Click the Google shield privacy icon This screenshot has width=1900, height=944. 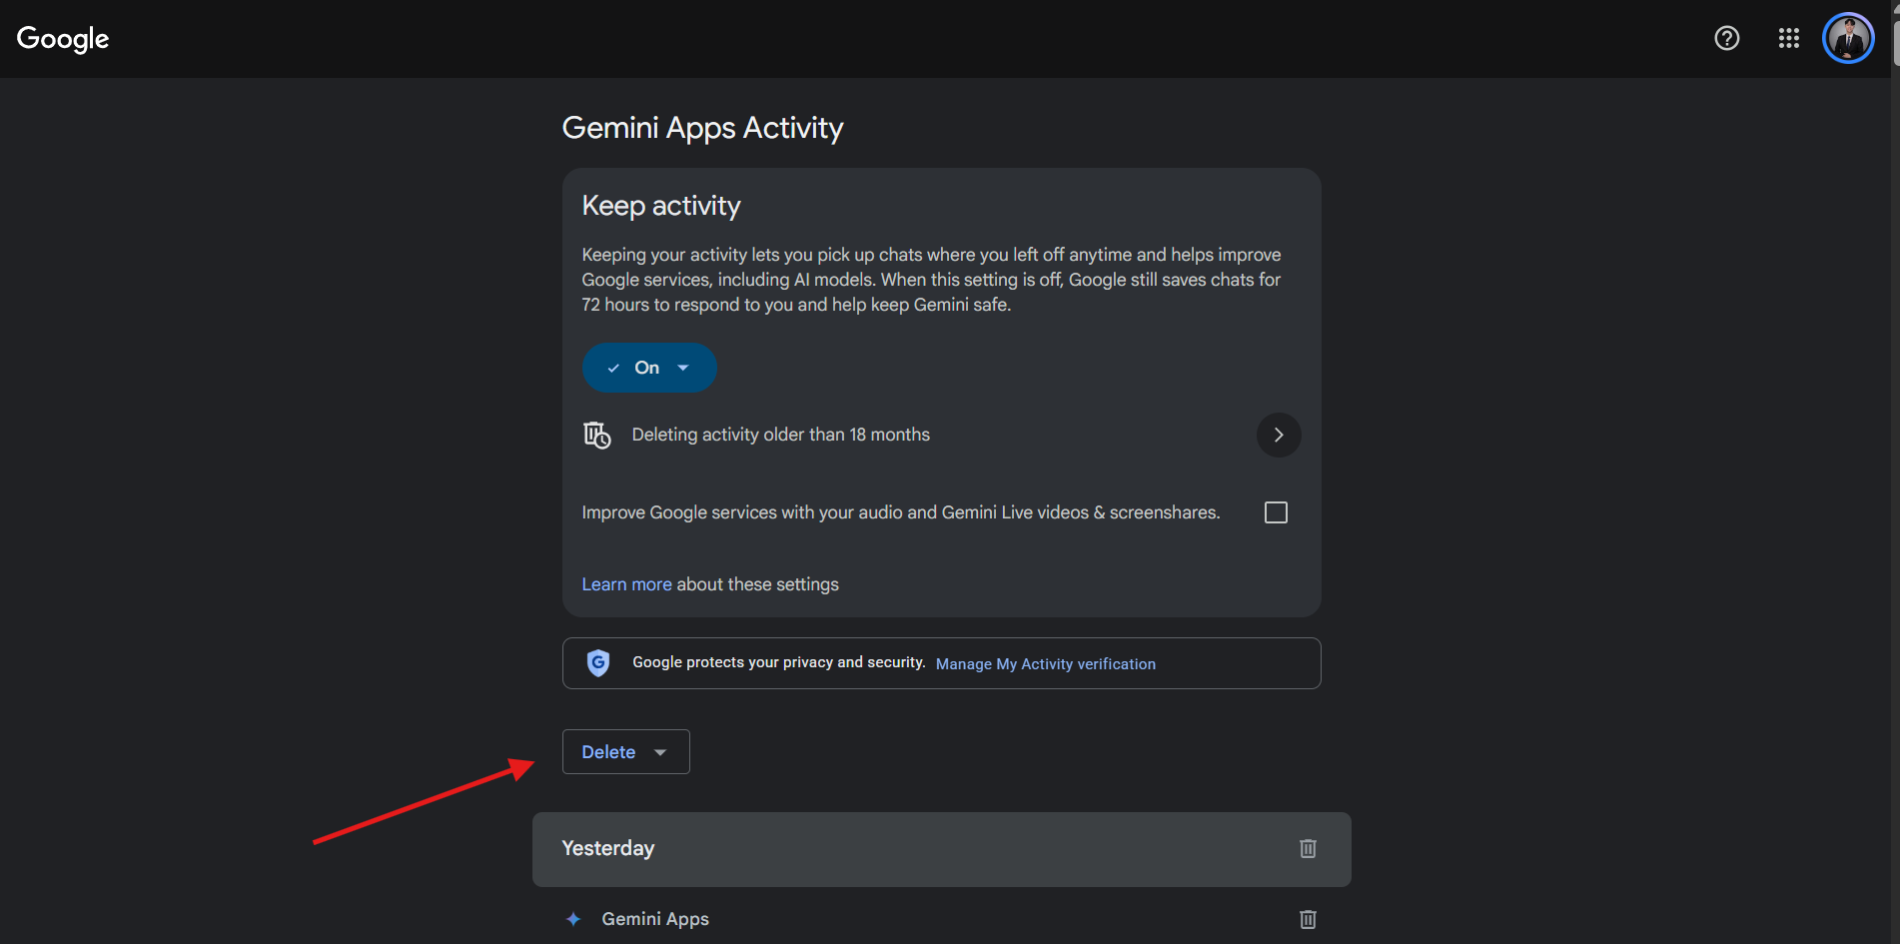click(x=598, y=662)
